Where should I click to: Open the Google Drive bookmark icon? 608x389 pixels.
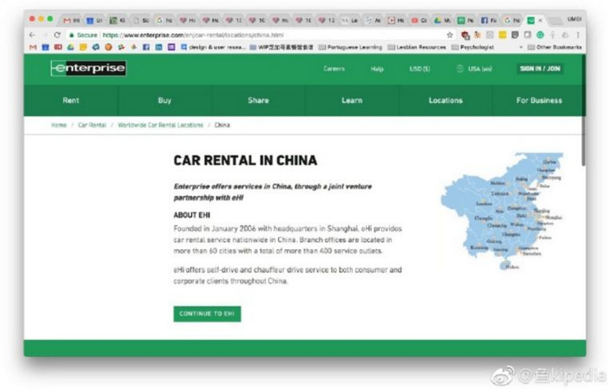70,47
